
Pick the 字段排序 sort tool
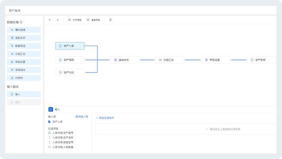(x=24, y=70)
